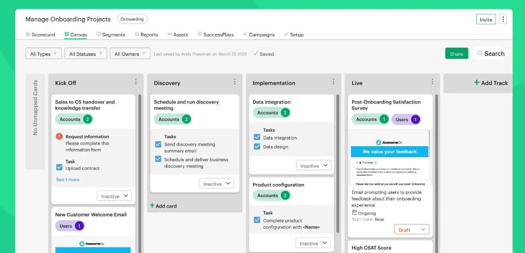Screen dimensions: 525x253
Task: Uncheck Send discovery meeting summary email
Action: click(x=158, y=145)
